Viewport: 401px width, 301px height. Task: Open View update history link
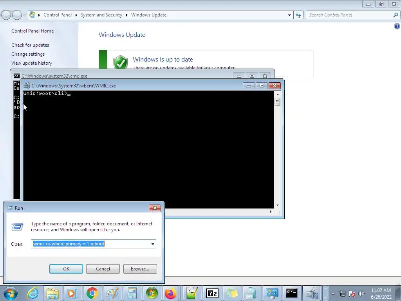tap(32, 63)
